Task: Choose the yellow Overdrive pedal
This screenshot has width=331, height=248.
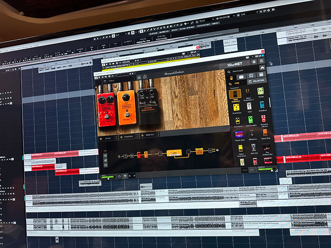Action: pyautogui.click(x=237, y=121)
